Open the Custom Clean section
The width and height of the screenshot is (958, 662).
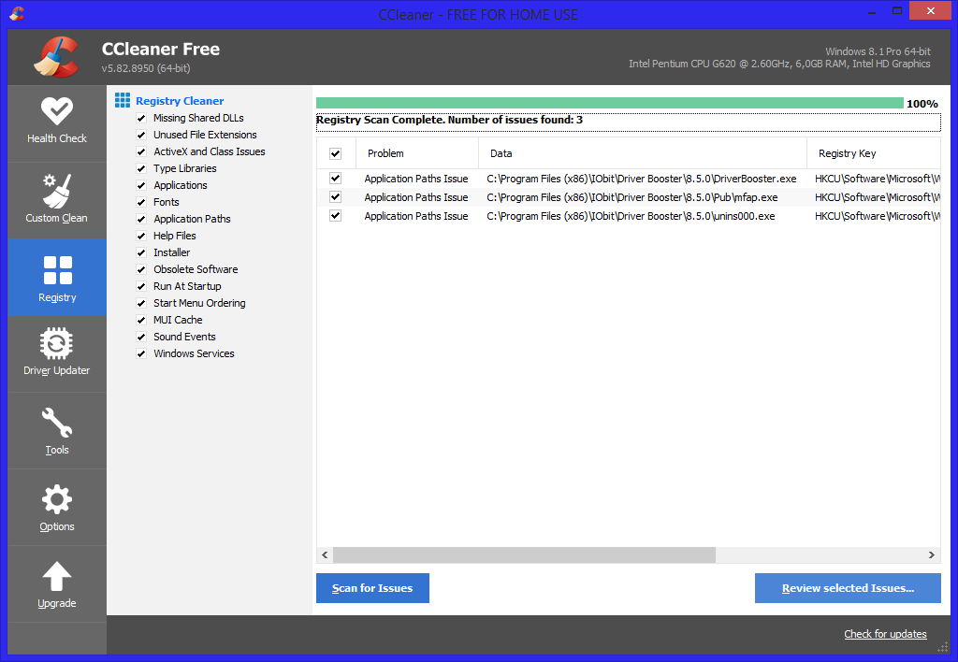tap(57, 200)
